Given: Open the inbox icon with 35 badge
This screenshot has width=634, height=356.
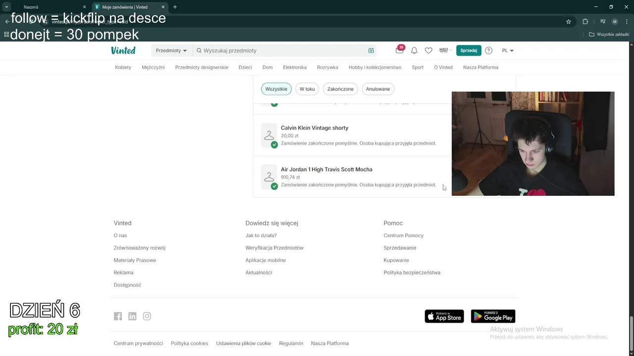Looking at the screenshot, I should 400,50.
